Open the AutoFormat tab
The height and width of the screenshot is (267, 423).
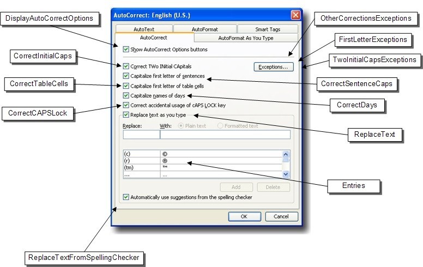205,29
